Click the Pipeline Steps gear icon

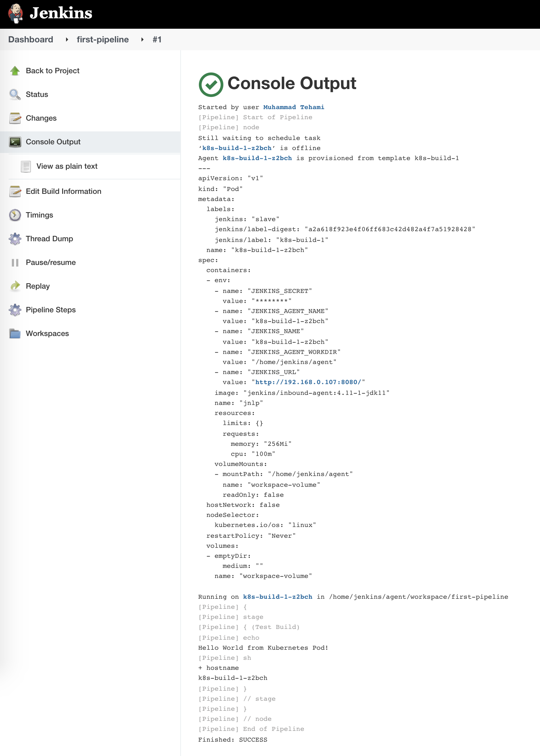point(15,310)
